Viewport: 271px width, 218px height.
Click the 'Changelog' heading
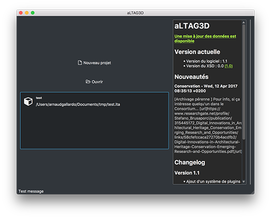pos(190,163)
